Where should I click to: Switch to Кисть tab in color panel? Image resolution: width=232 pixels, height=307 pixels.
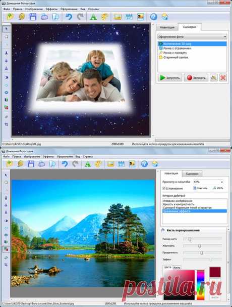[x=177, y=268]
